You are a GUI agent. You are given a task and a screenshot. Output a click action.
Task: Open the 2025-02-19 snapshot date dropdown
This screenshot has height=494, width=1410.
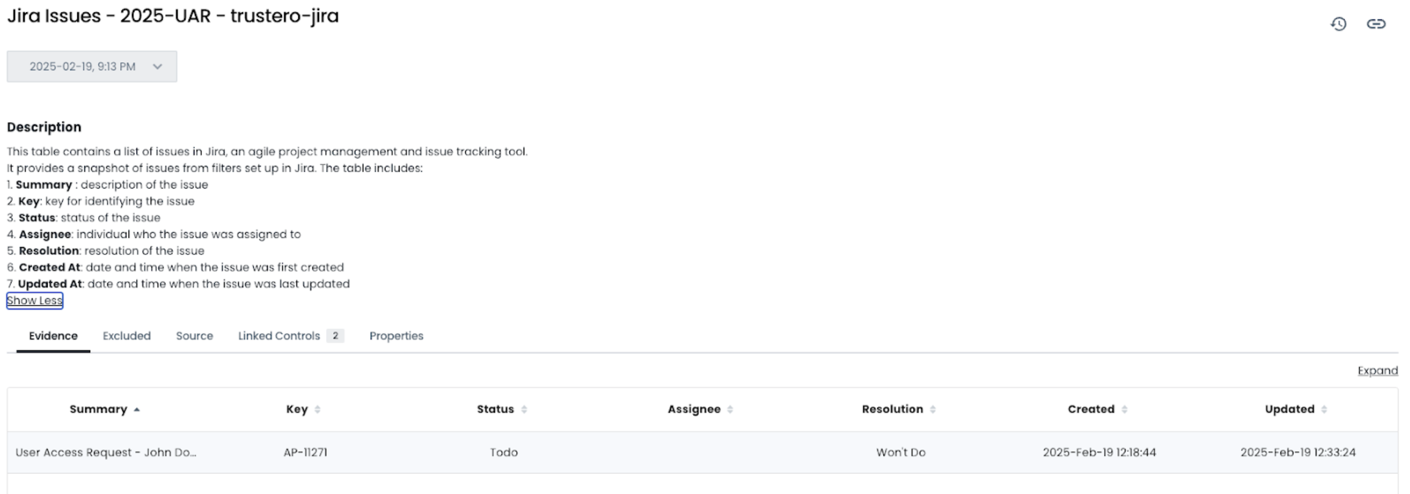click(x=92, y=67)
